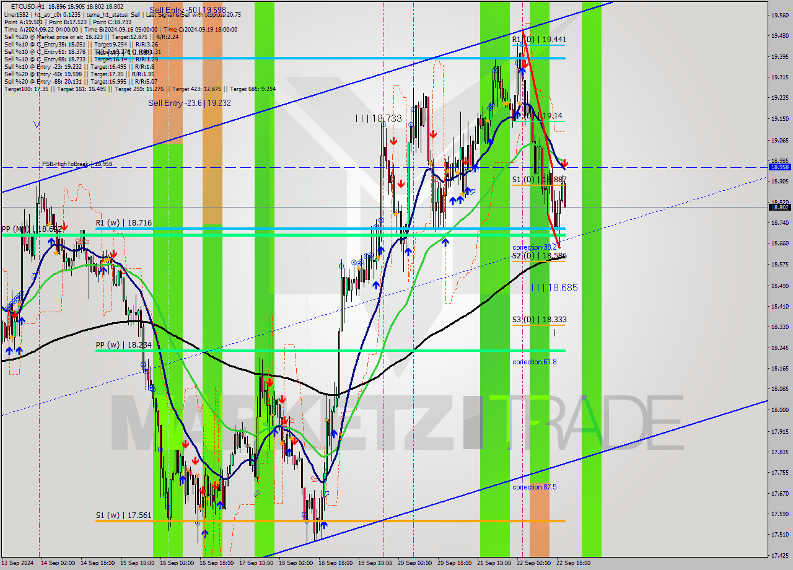Click the 'Time A:2024.09.22 04:00:00' text

pos(41,29)
